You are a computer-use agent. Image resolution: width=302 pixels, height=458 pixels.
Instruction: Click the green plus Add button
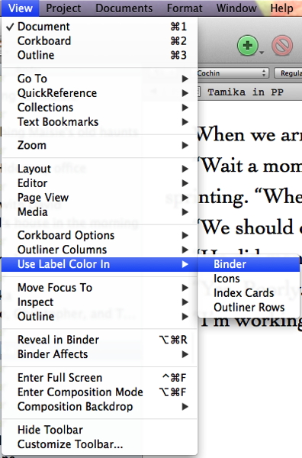tap(247, 46)
